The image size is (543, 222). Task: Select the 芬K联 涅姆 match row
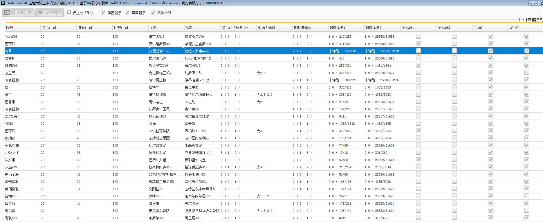coord(153,124)
